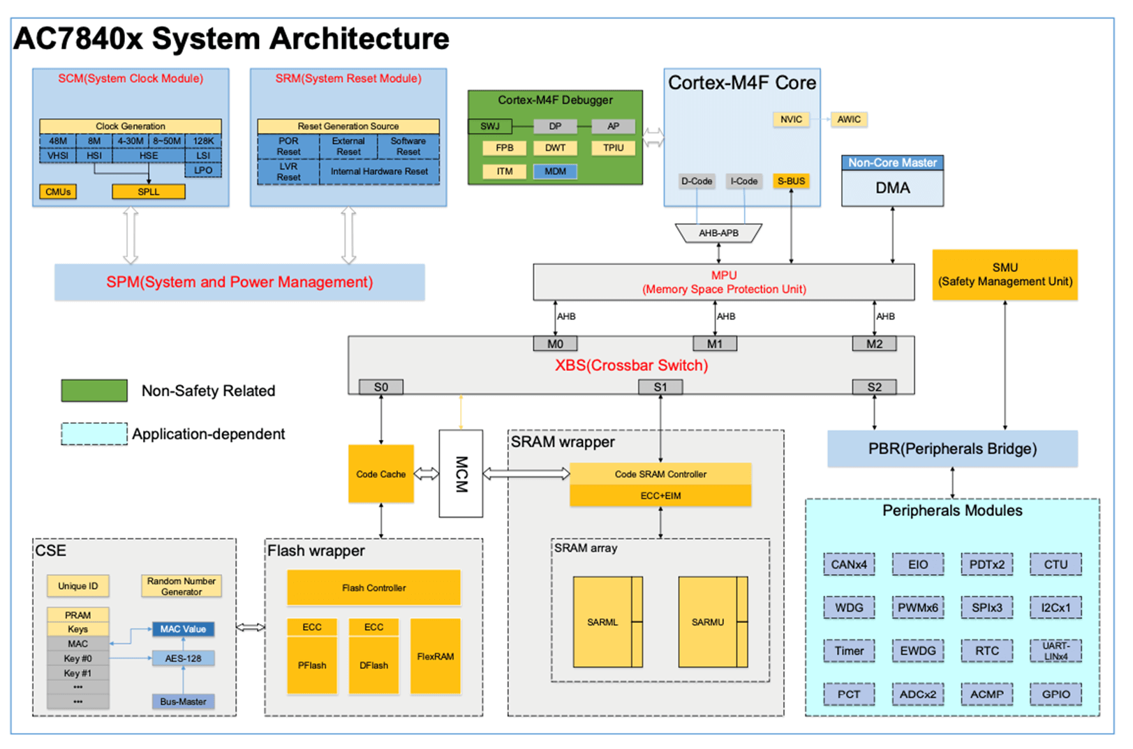
Task: Click the MDM block in debugger
Action: (x=555, y=172)
